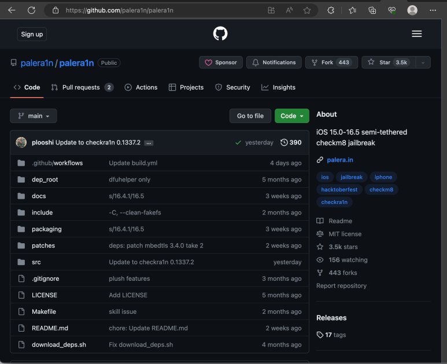This screenshot has height=364, width=447.
Task: Click the plooshi commit author avatar
Action: click(21, 142)
